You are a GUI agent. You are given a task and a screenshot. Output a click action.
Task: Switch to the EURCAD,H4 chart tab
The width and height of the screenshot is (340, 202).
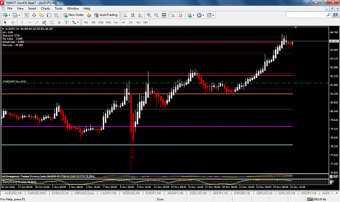click(287, 193)
